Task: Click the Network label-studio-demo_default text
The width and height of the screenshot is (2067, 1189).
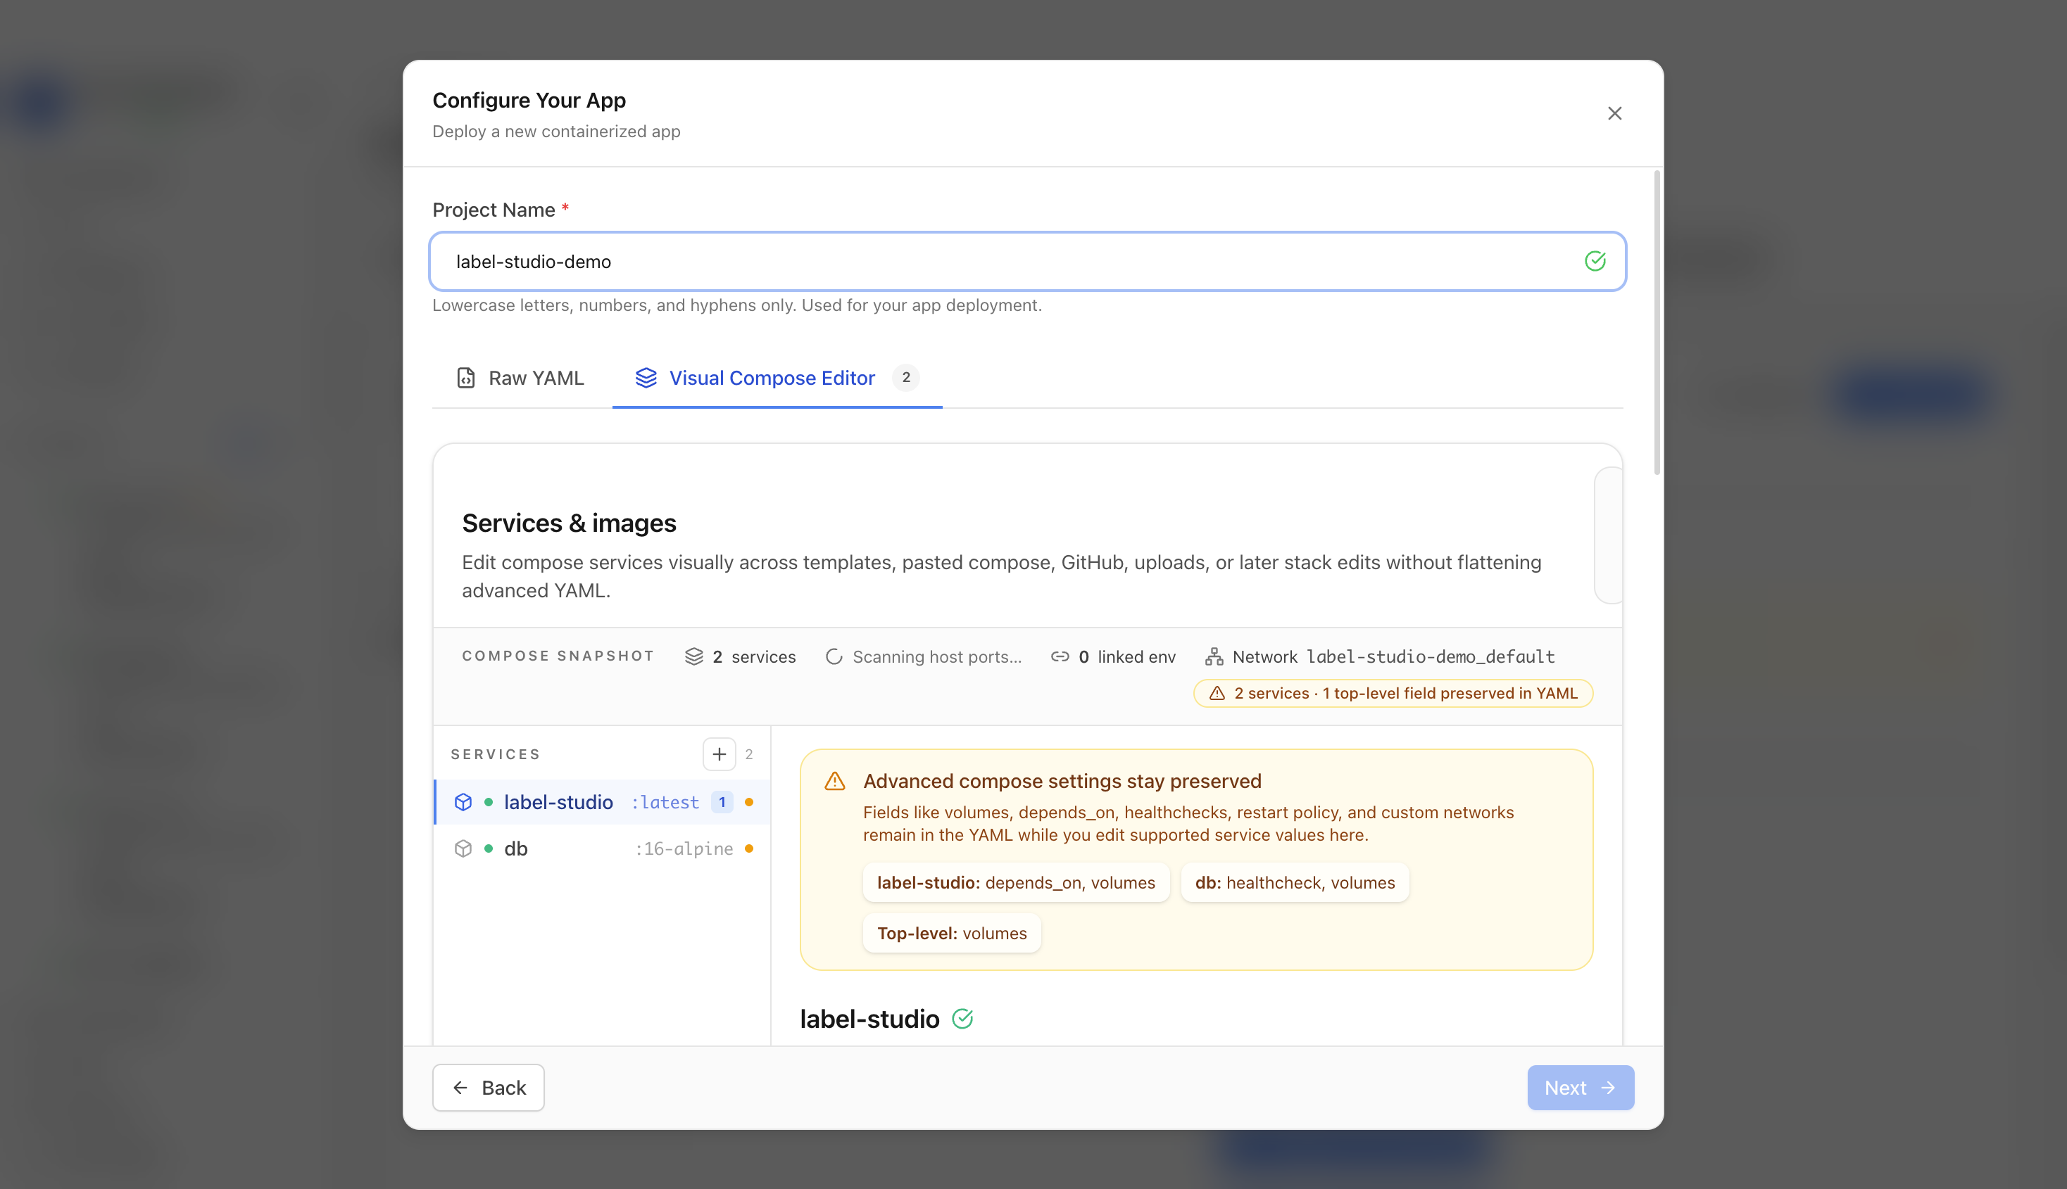Action: pyautogui.click(x=1393, y=656)
